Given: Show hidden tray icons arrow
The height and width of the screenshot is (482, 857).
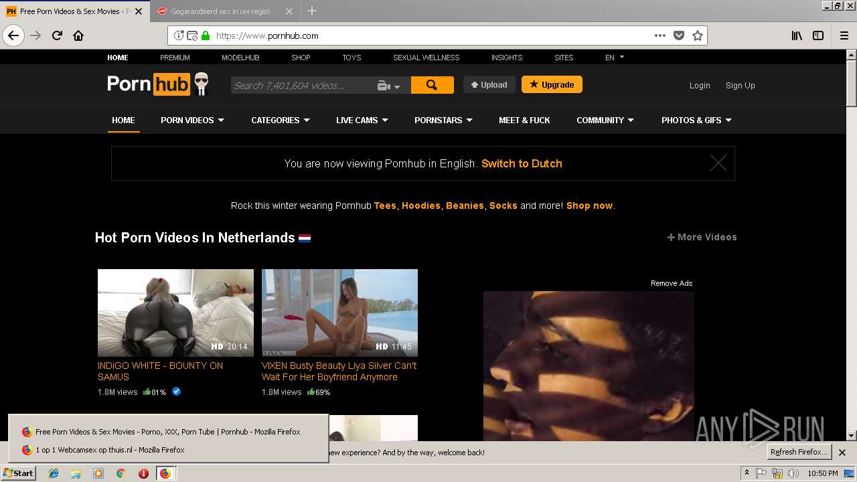Looking at the screenshot, I should tap(747, 473).
